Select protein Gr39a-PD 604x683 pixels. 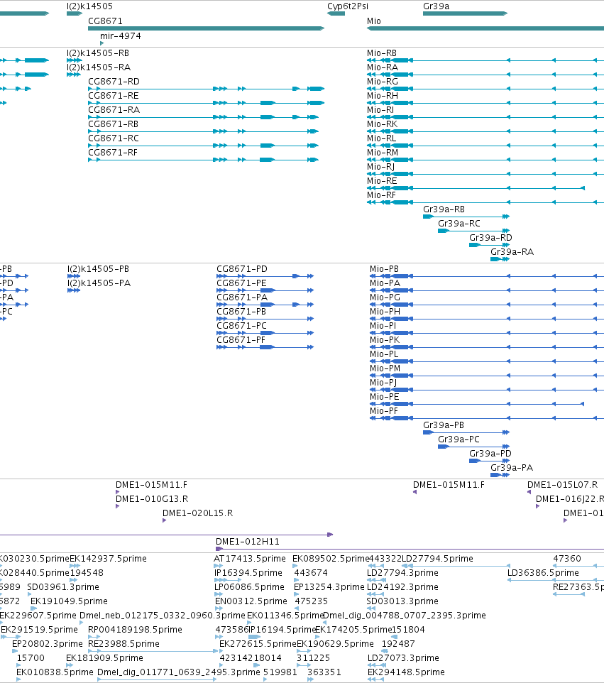pyautogui.click(x=489, y=461)
